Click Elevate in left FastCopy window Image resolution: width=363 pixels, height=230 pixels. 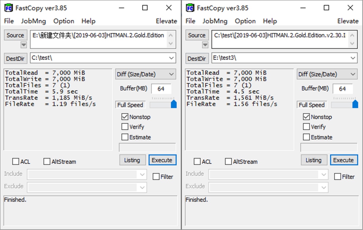point(166,21)
